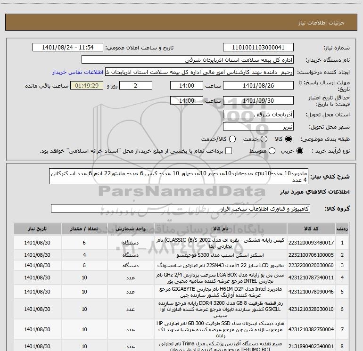Click item code 4231210787340011

coord(311,278)
